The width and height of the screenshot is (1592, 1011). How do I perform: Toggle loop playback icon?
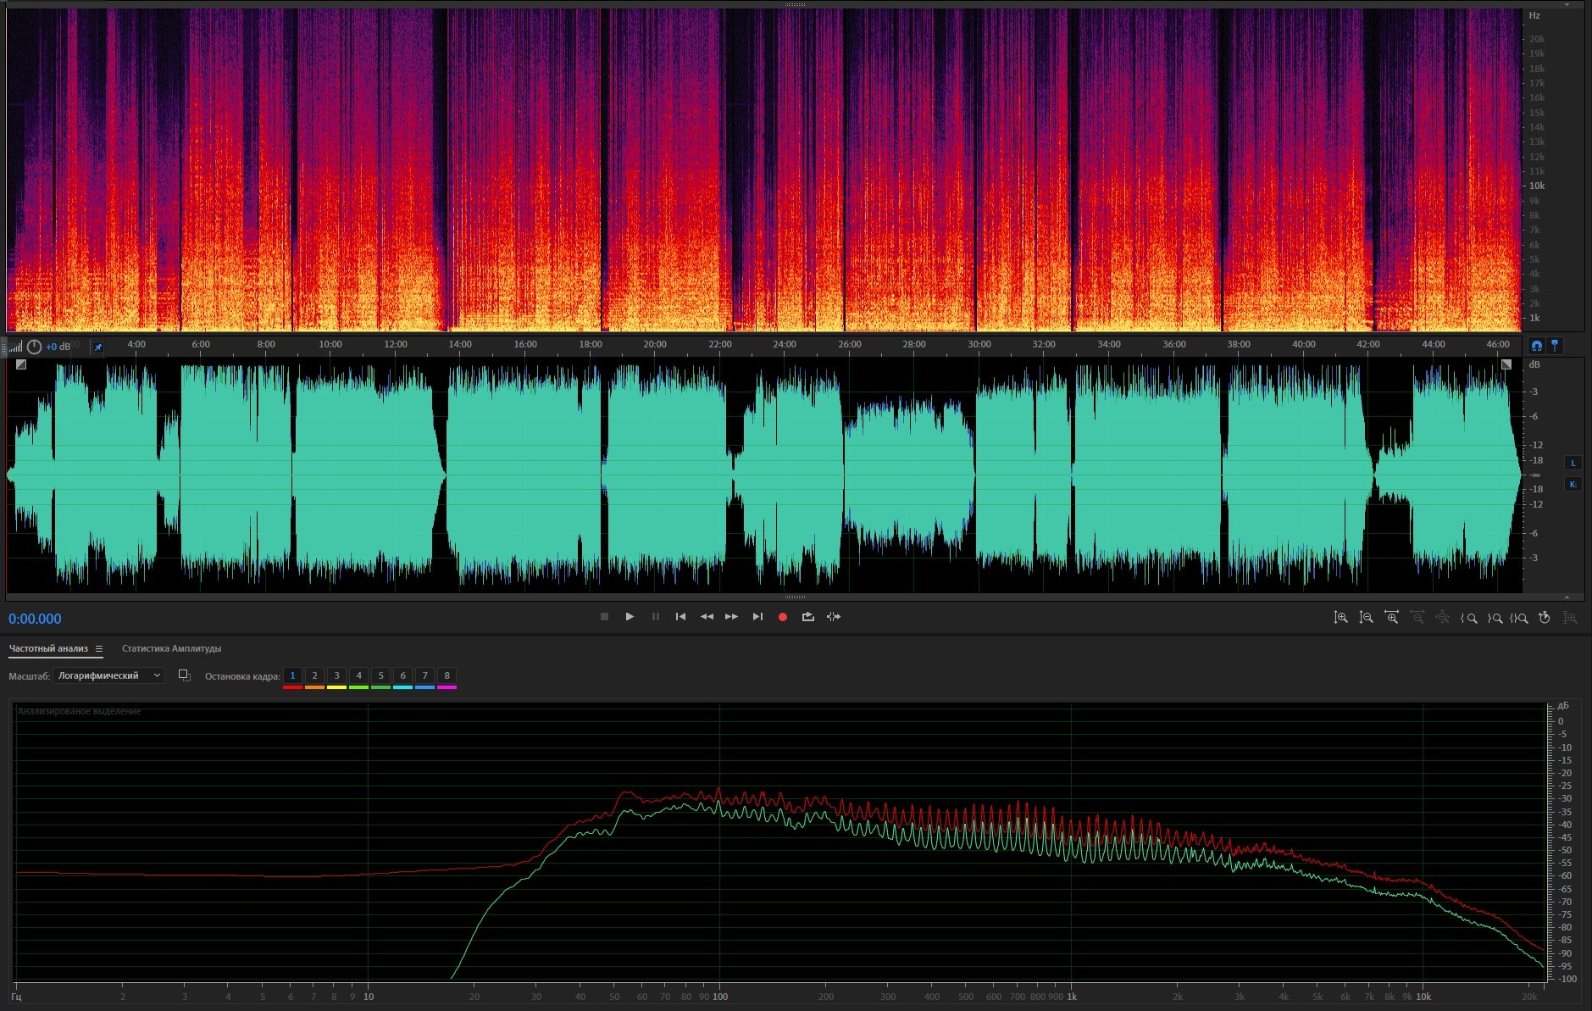(808, 617)
